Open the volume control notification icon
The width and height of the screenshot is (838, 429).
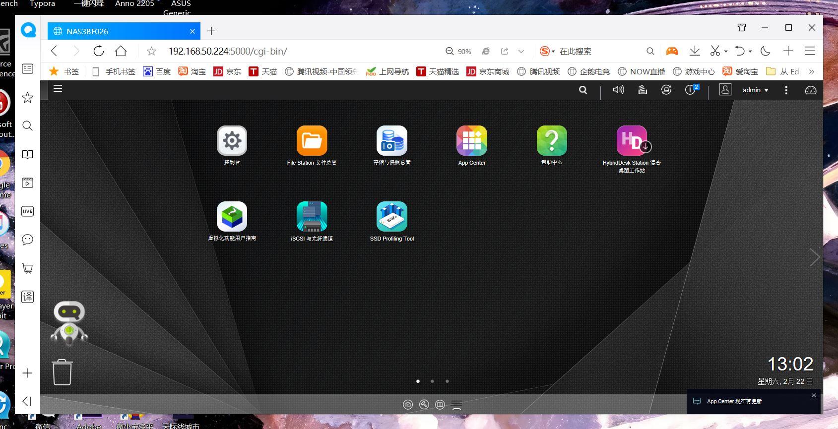pyautogui.click(x=618, y=90)
